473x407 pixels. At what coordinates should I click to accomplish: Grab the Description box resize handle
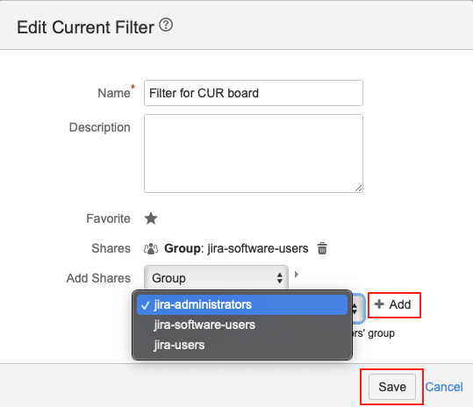(x=358, y=189)
